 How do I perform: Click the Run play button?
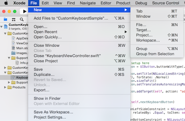pos(25,11)
